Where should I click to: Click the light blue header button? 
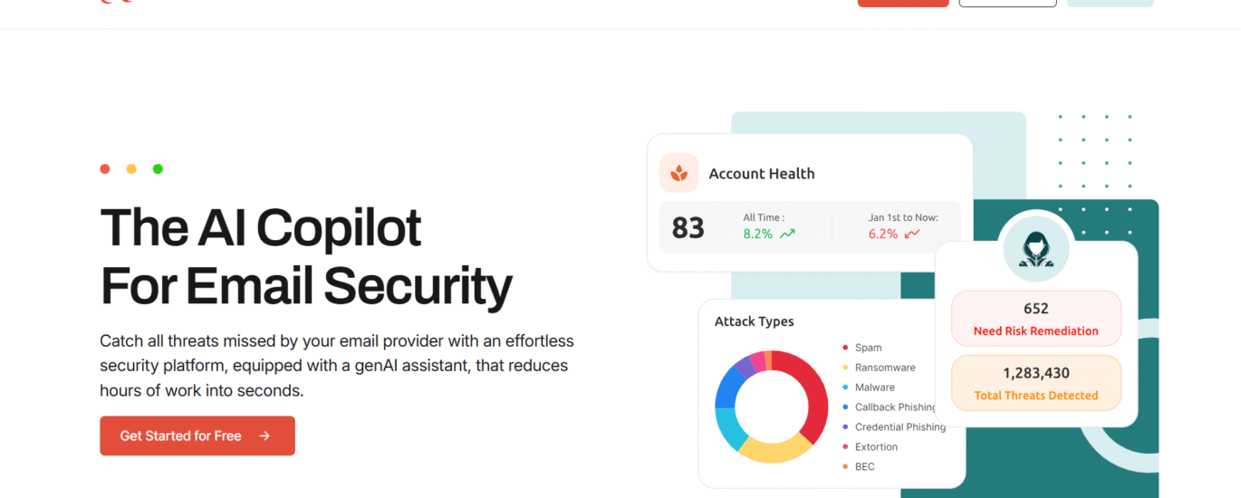point(1110,3)
